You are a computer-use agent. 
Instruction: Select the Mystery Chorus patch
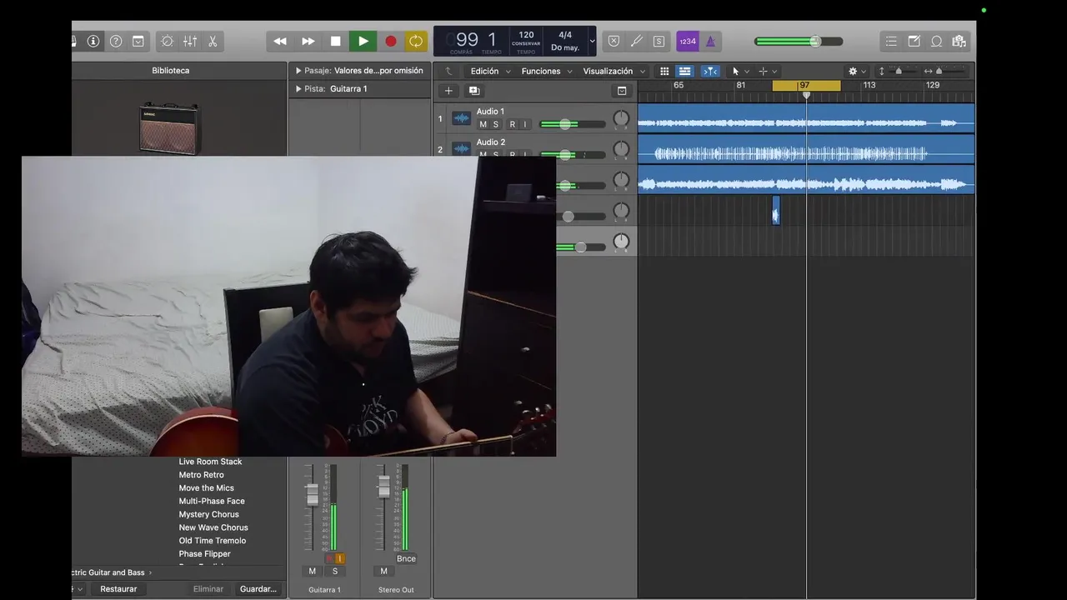(208, 514)
